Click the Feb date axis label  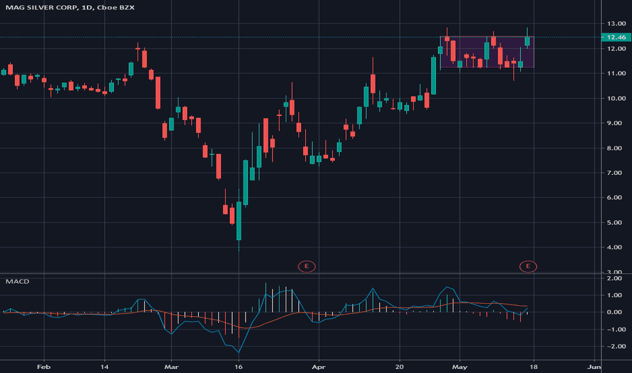pyautogui.click(x=43, y=367)
